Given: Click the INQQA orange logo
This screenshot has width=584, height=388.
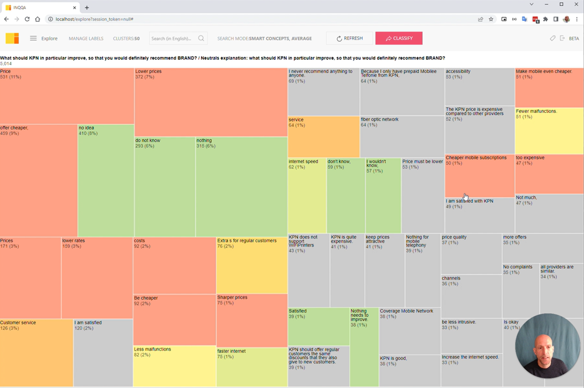Looking at the screenshot, I should (x=12, y=38).
